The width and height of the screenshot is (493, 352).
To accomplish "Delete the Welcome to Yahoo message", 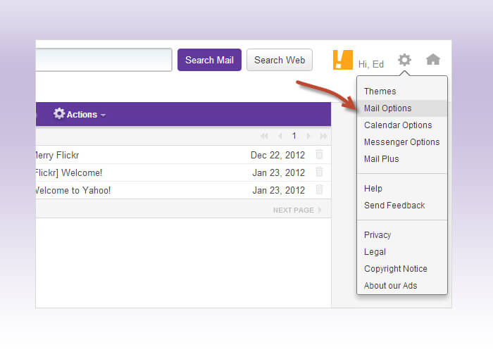I will [319, 189].
